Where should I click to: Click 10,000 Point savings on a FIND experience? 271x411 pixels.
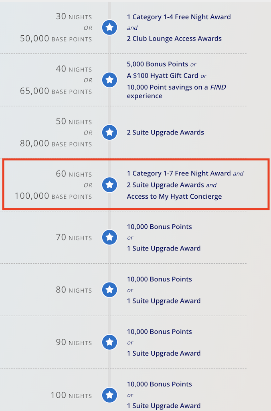(x=176, y=92)
